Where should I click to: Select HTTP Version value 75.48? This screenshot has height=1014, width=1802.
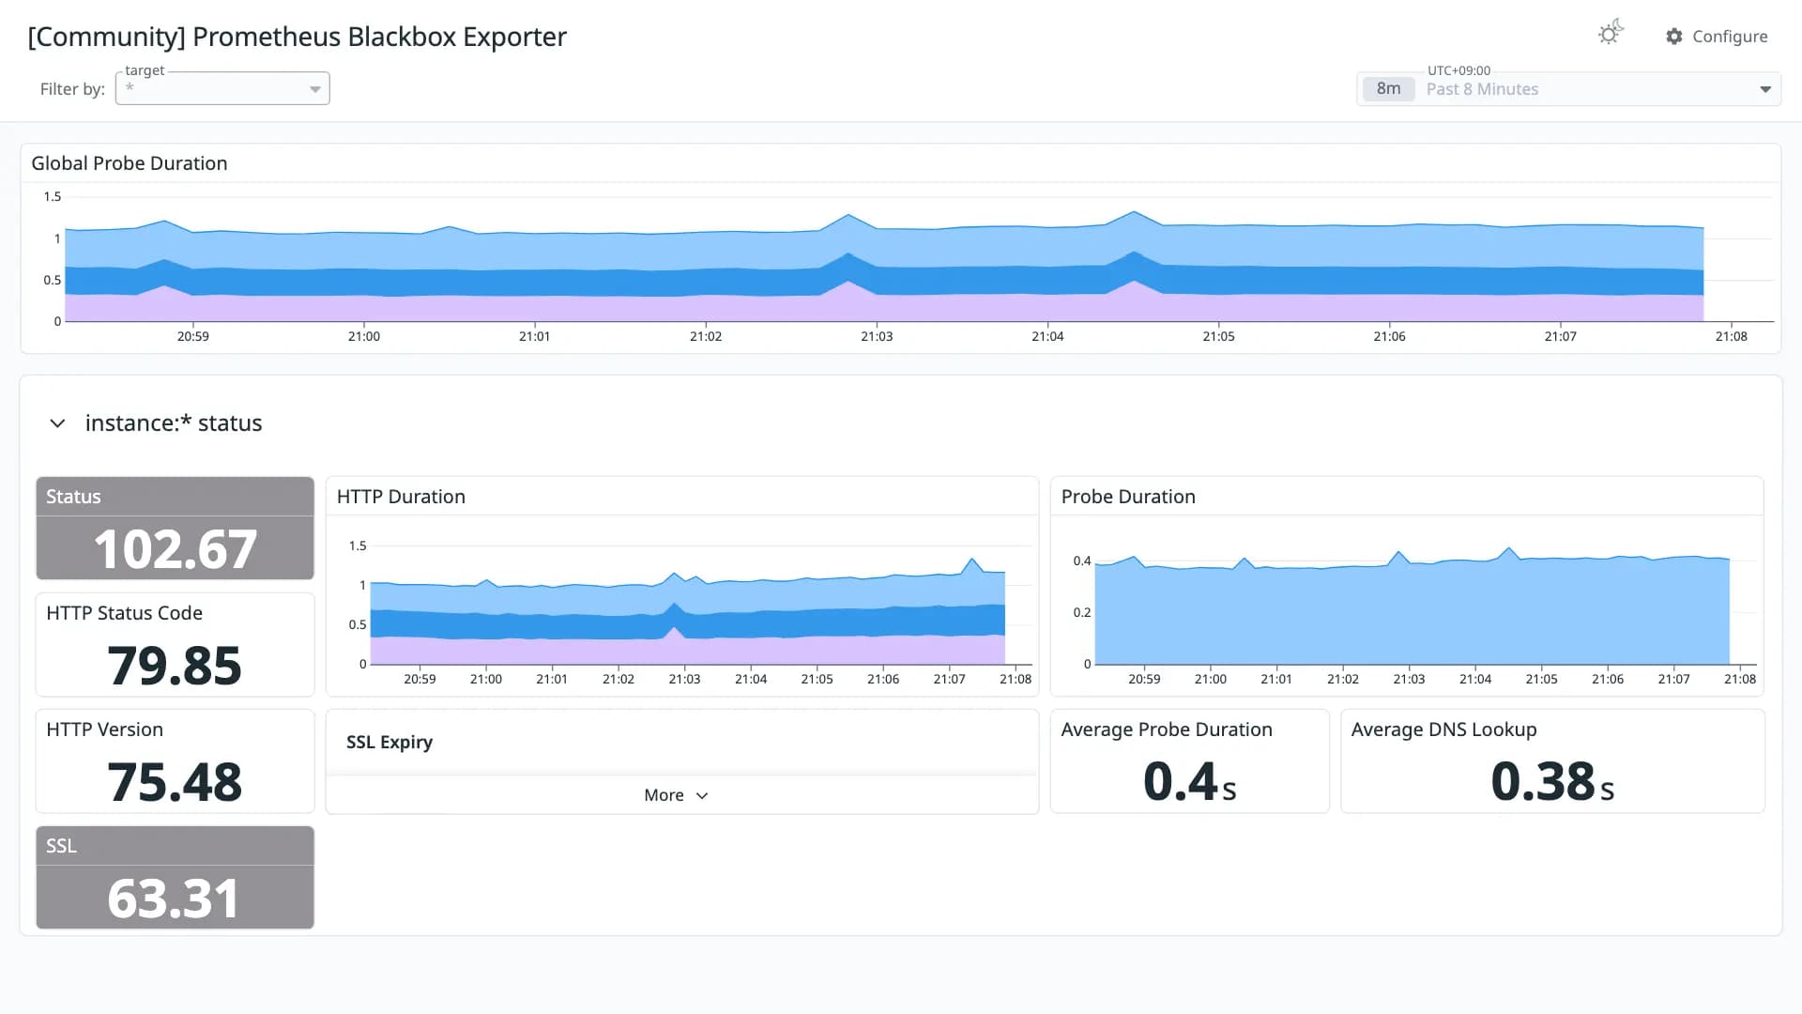175,782
